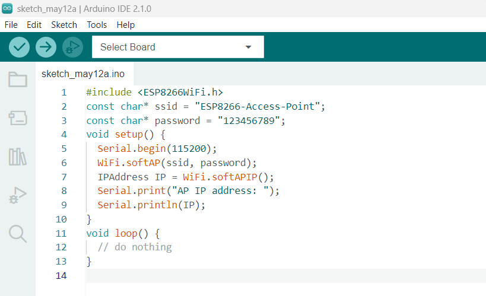Viewport: 486px width, 296px height.
Task: Place cursor on empty line 14
Action: [237, 276]
